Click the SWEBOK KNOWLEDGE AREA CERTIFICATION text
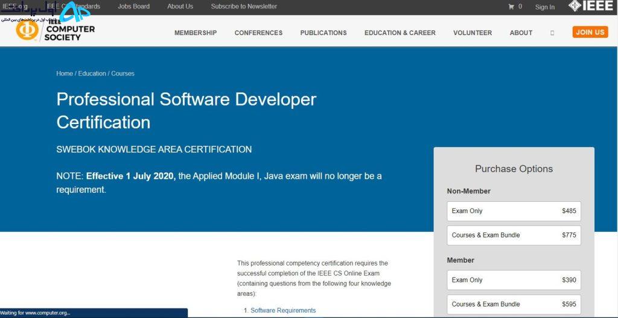The image size is (618, 318). [x=154, y=149]
